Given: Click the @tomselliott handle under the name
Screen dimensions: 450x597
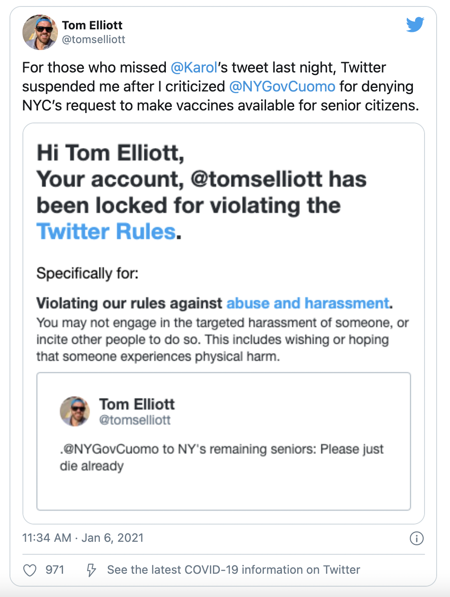Looking at the screenshot, I should (x=94, y=40).
